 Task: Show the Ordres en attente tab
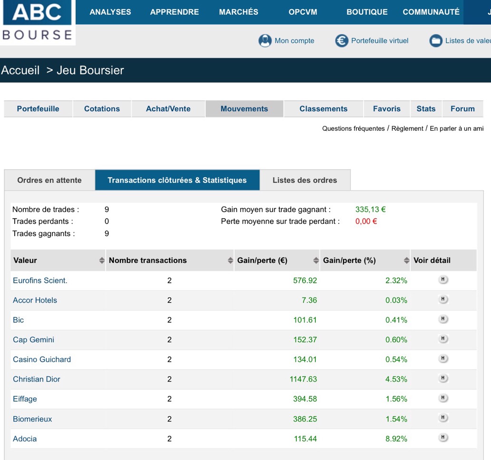[49, 180]
